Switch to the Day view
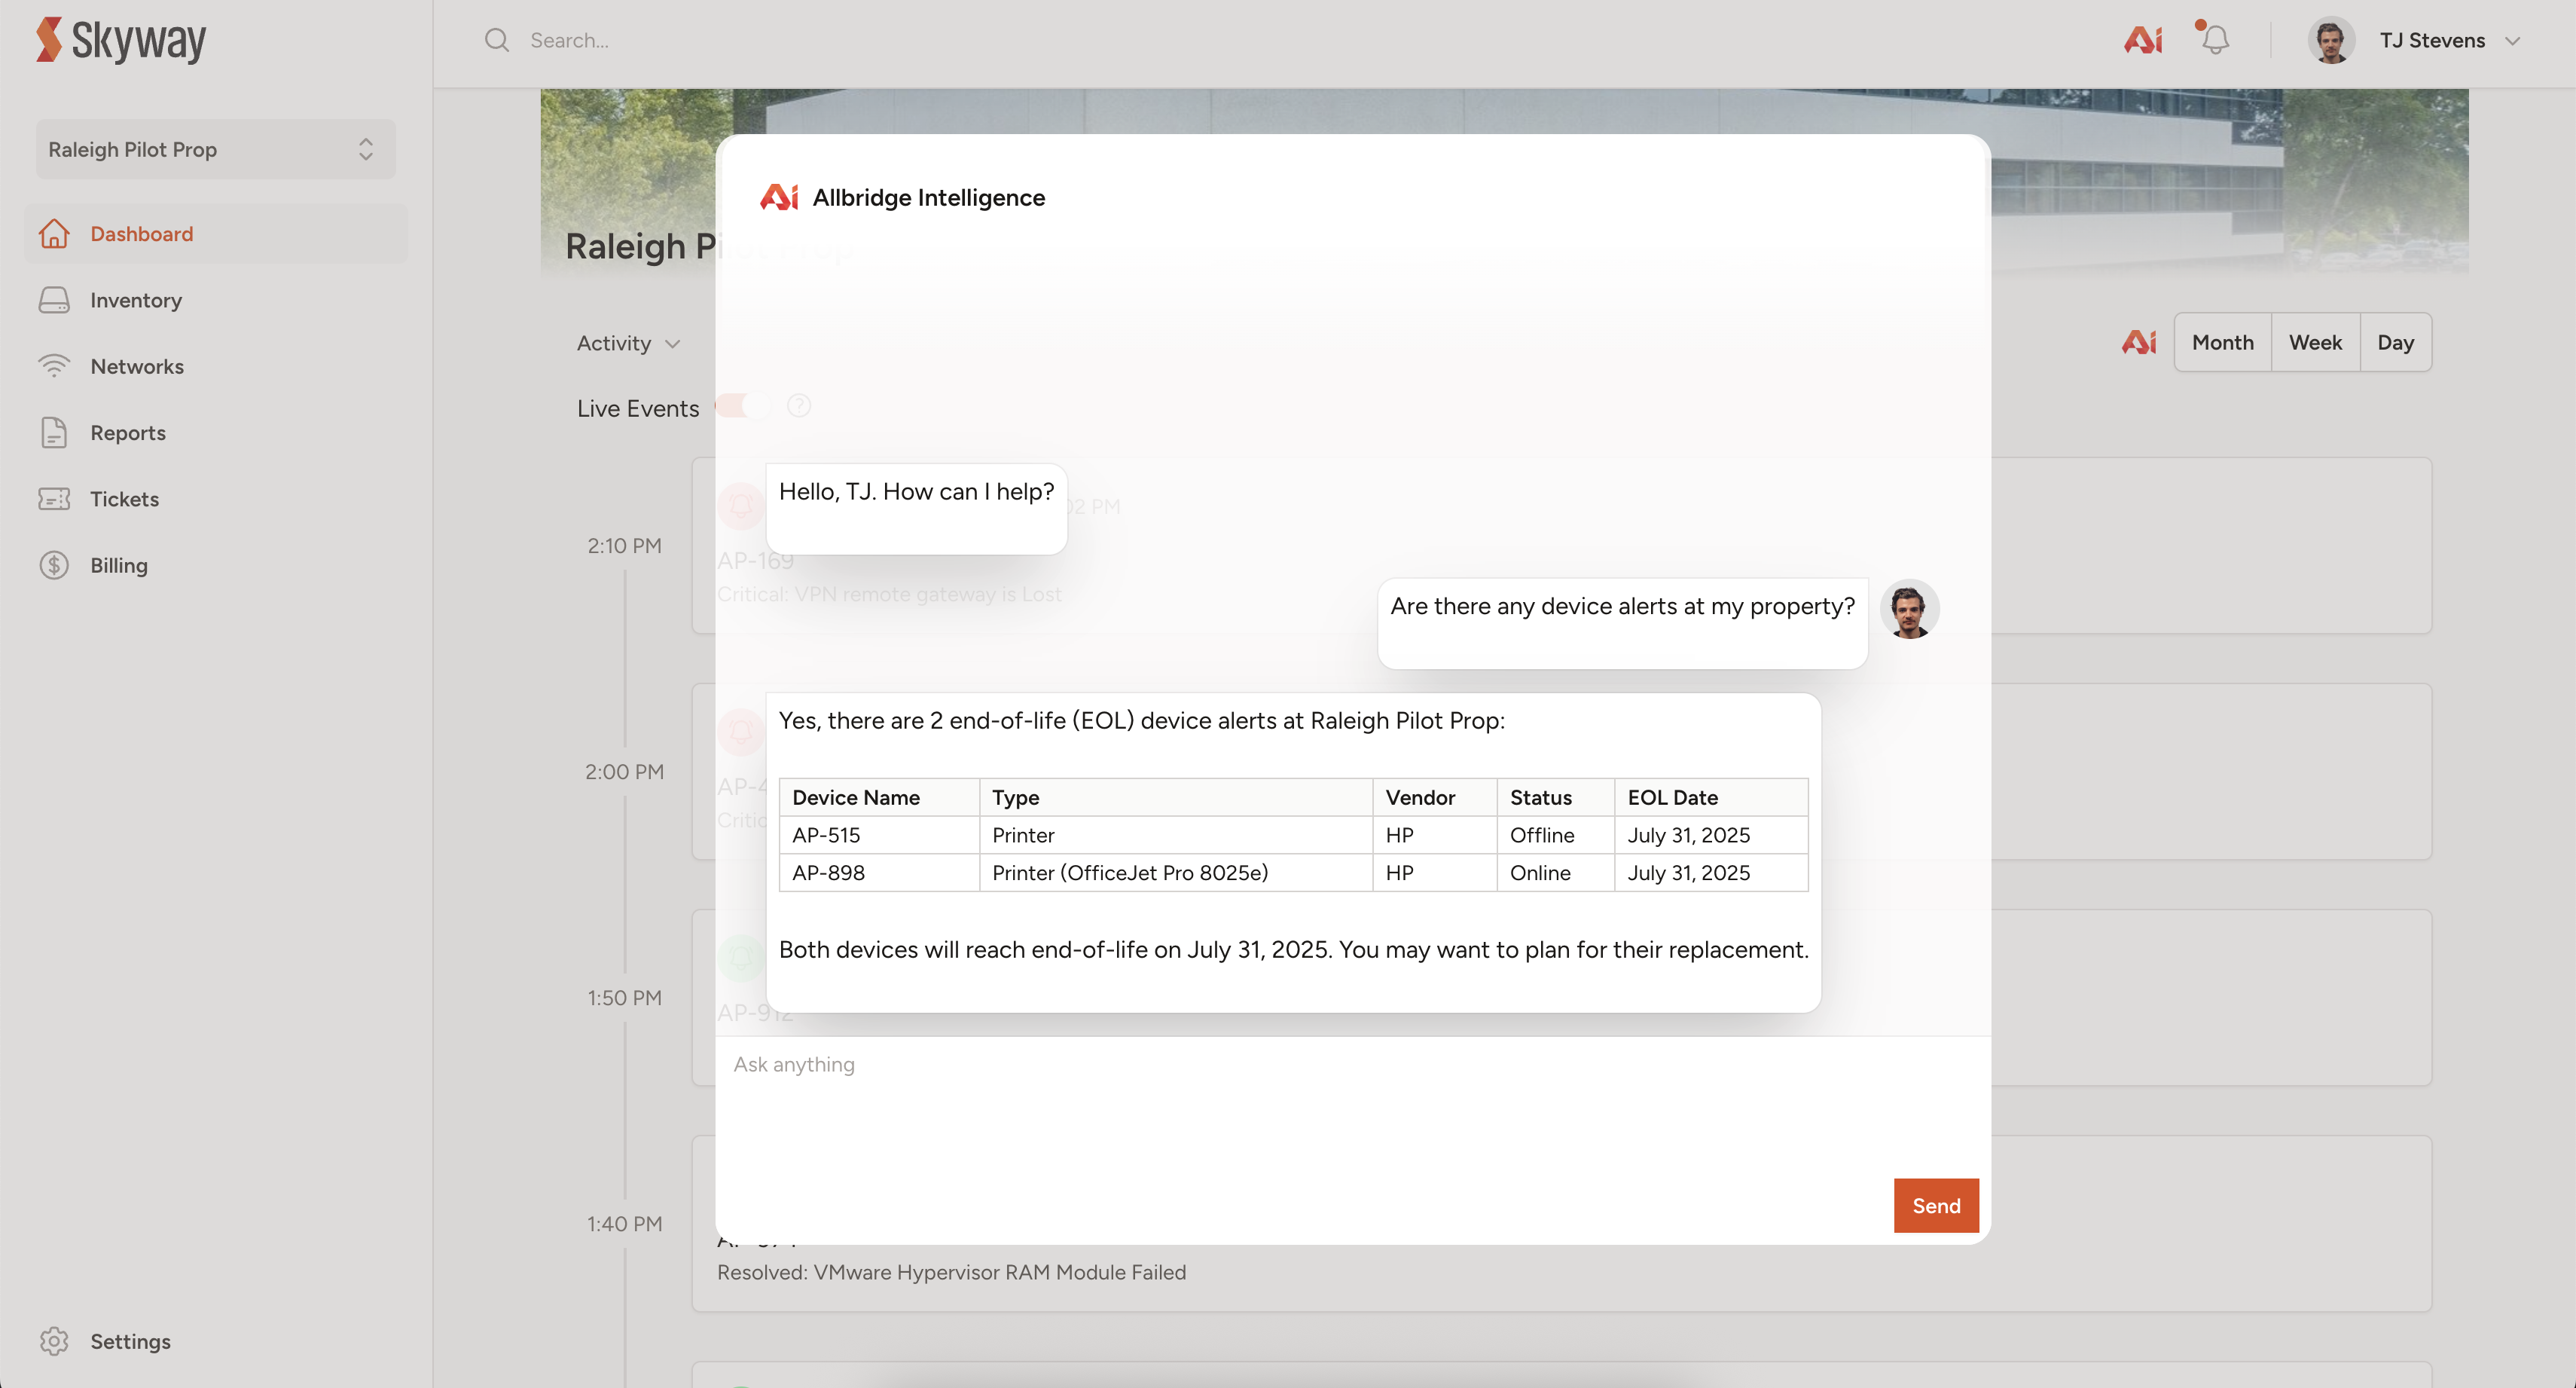The height and width of the screenshot is (1388, 2576). 2395,342
